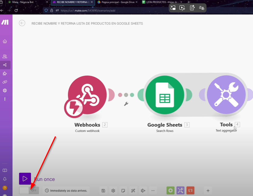253x196 pixels.
Task: Switch to the Make - Negocio Bot tab
Action: [x=23, y=2]
